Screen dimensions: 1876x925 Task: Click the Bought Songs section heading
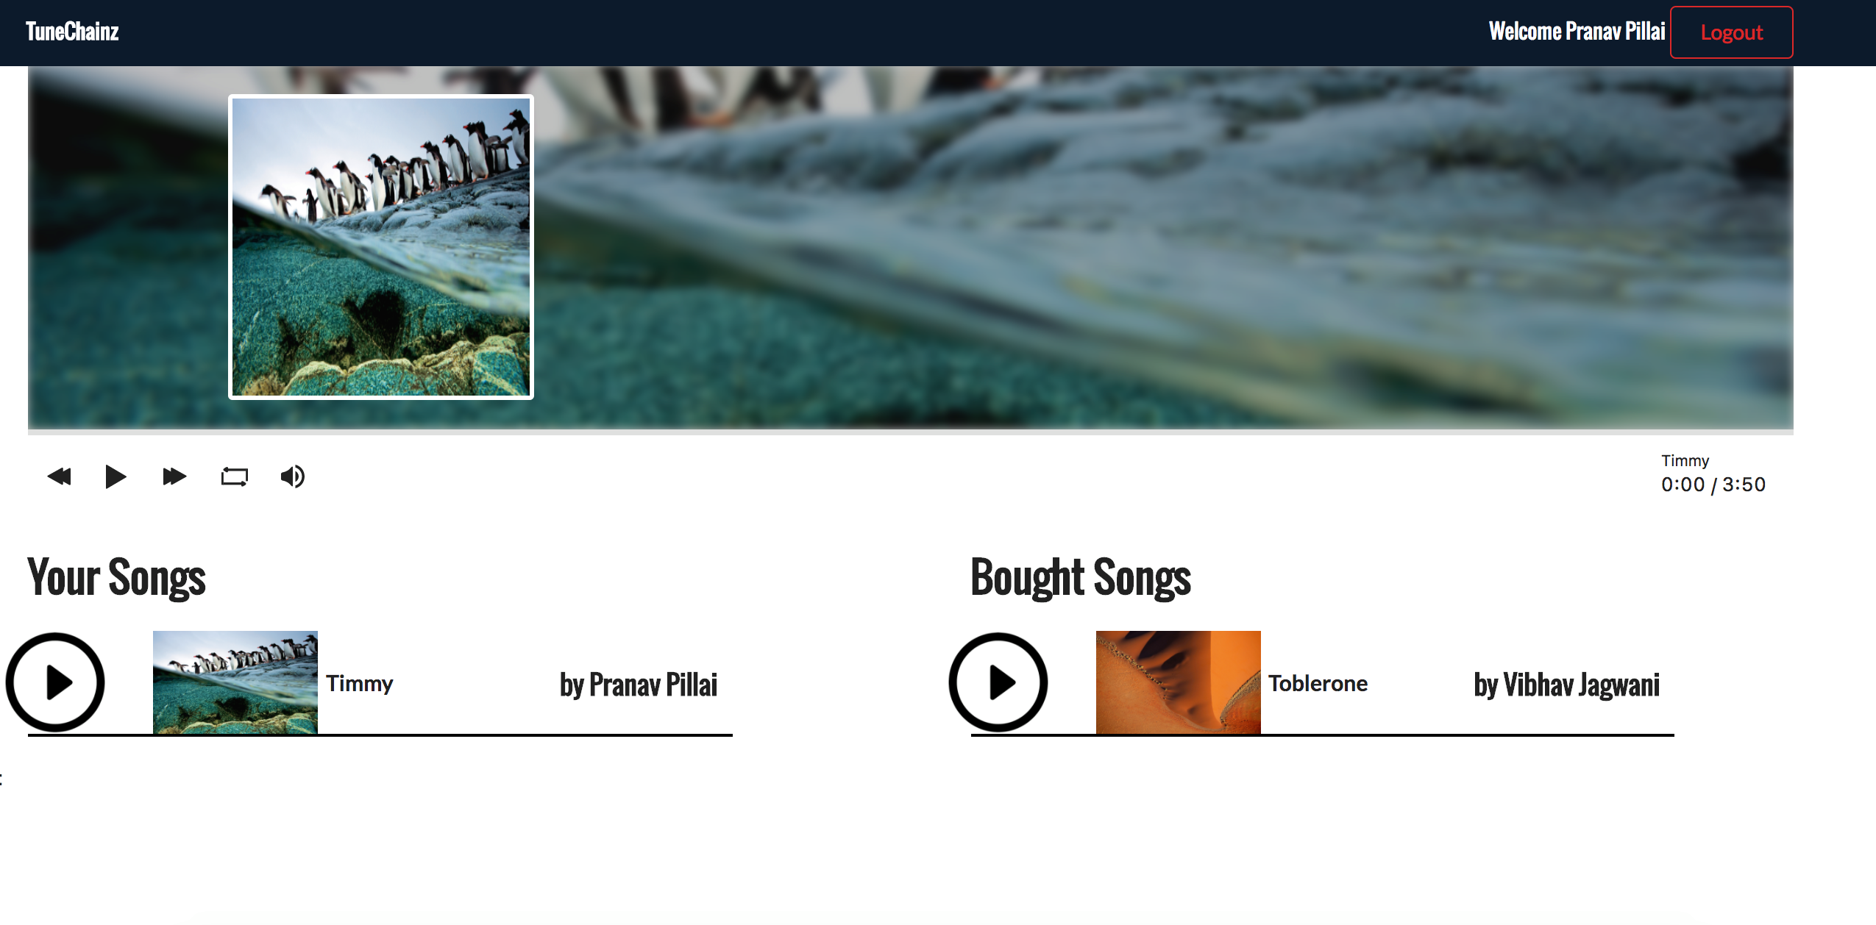point(1081,578)
